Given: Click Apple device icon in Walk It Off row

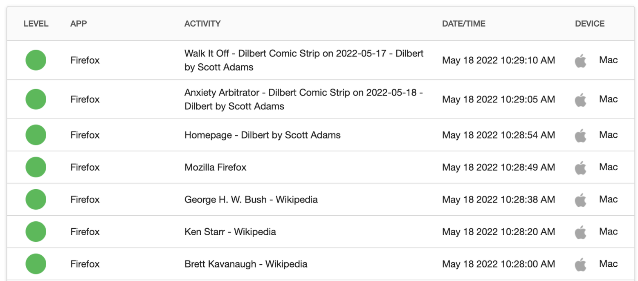Looking at the screenshot, I should tap(580, 60).
